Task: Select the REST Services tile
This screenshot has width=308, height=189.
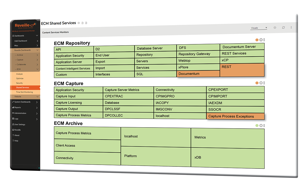Action: click(242, 54)
